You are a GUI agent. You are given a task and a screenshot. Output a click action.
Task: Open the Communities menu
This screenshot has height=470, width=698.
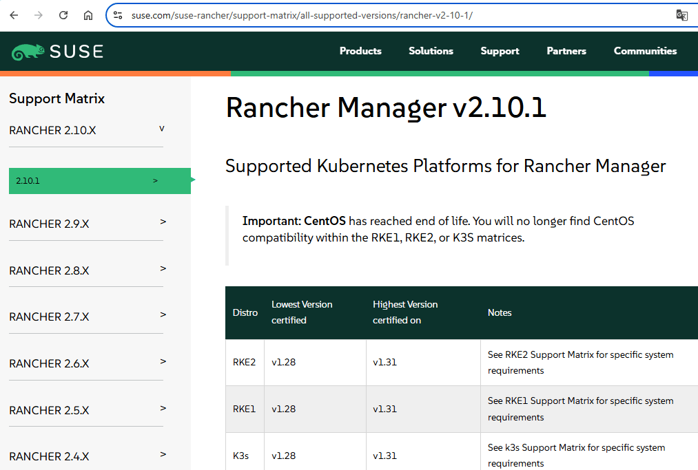pyautogui.click(x=645, y=51)
